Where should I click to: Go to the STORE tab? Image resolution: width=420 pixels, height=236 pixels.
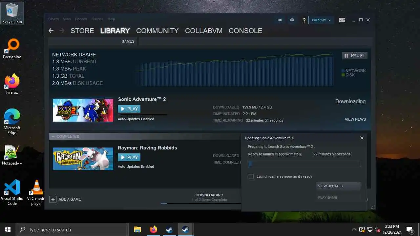[82, 30]
